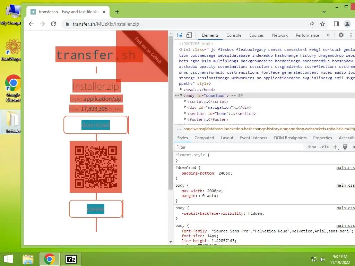Open the Network tab
This screenshot has height=266, width=355.
280,35
